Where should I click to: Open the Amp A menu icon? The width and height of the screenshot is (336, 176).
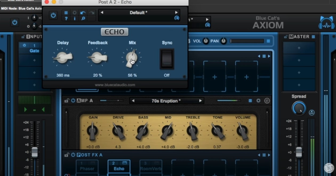click(x=250, y=100)
